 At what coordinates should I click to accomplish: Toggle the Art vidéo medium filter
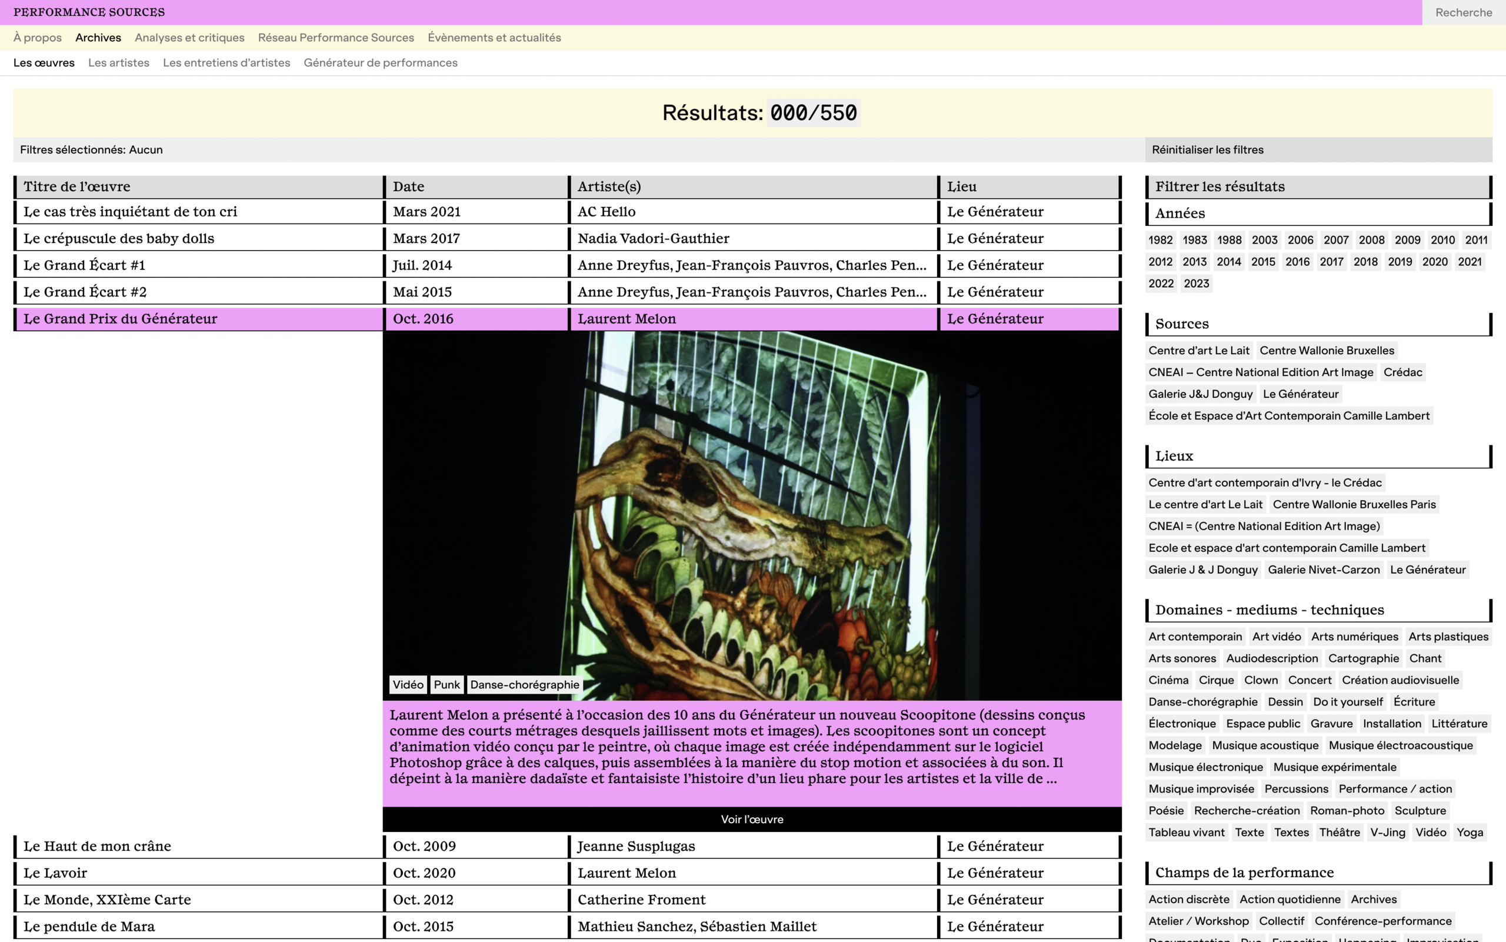click(x=1275, y=636)
